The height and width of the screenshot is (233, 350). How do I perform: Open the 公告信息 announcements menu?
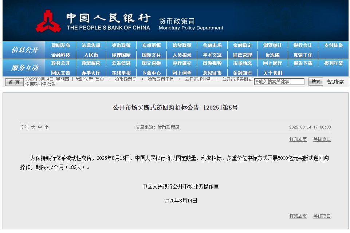coord(121,63)
